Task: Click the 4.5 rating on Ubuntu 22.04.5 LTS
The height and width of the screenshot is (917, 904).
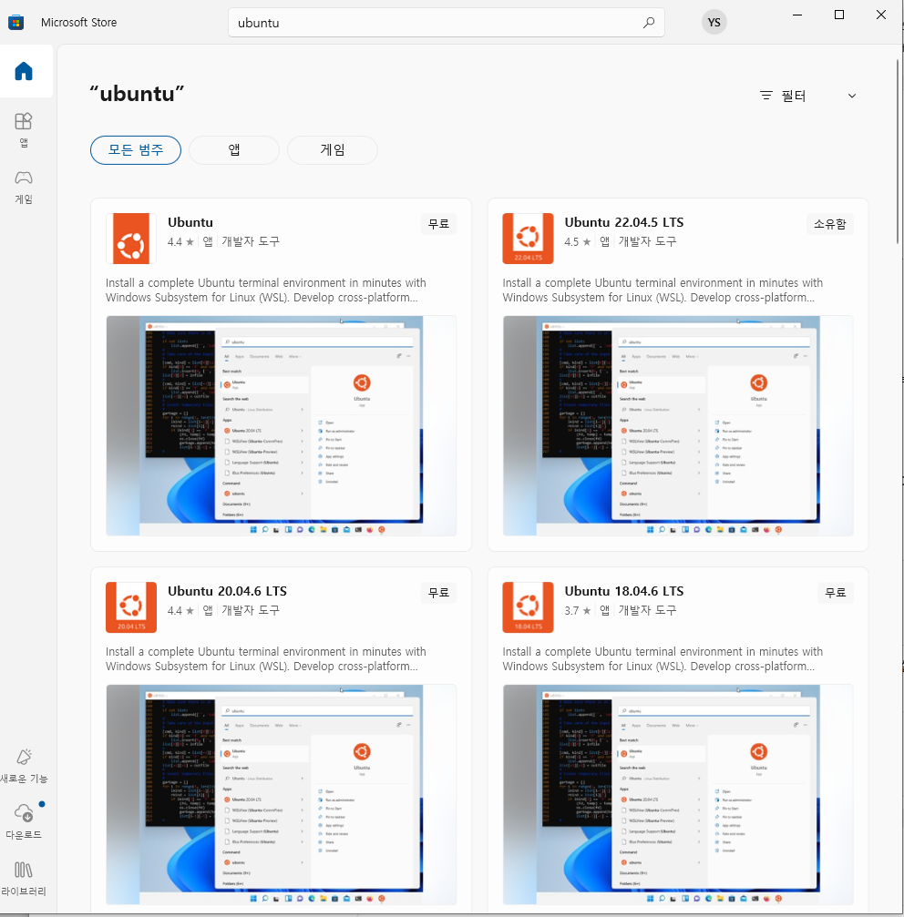Action: 578,241
